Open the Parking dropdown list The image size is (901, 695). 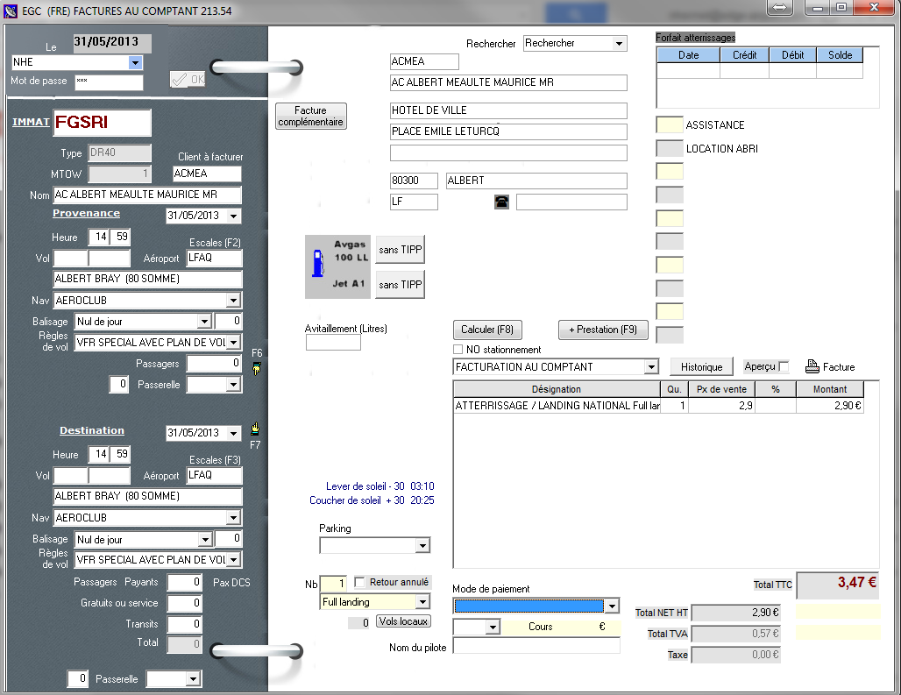tap(422, 546)
